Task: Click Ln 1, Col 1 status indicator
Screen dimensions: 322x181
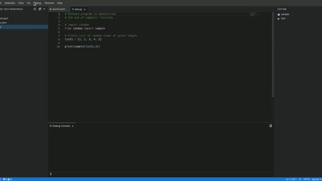Action: 291,179
